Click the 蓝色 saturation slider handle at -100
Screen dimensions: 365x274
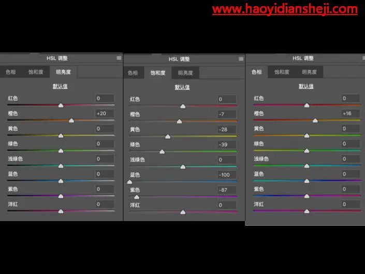click(129, 182)
